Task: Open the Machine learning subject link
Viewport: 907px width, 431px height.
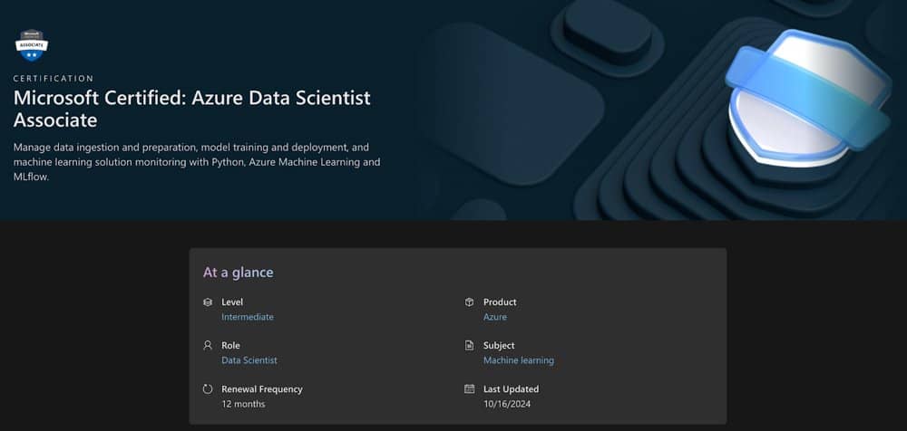Action: point(519,360)
